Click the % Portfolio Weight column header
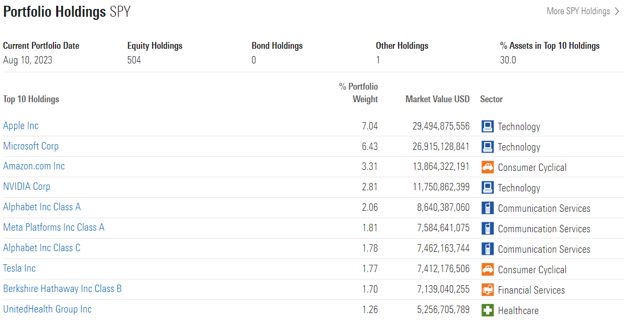Screen dimensions: 633x324 [359, 93]
